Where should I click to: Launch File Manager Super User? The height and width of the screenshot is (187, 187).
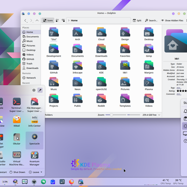(35, 105)
